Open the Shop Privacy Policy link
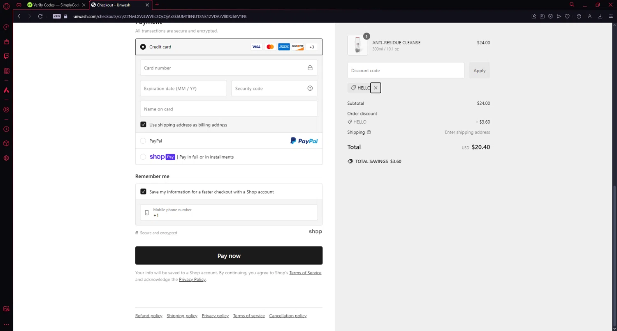The height and width of the screenshot is (331, 617). pos(192,280)
